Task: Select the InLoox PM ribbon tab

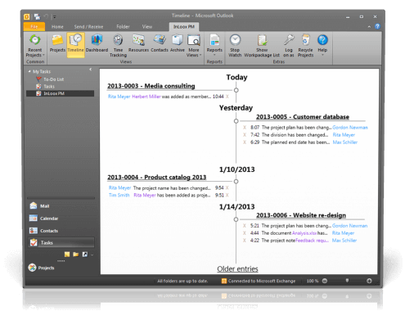Action: click(184, 27)
